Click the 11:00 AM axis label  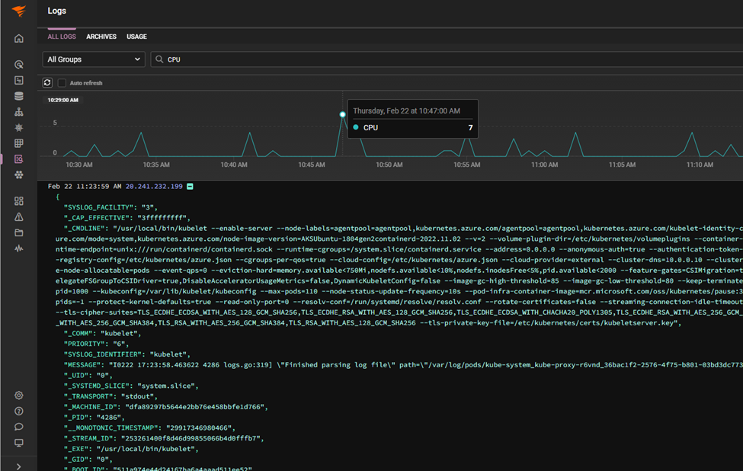[544, 165]
